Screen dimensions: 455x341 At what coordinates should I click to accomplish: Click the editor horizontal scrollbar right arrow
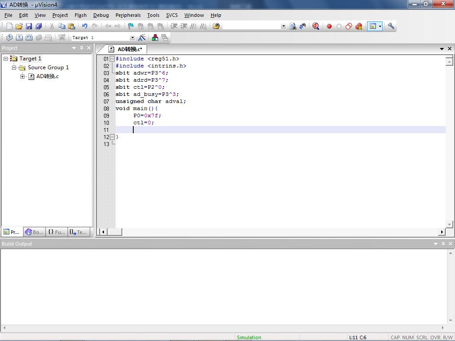pyautogui.click(x=442, y=232)
